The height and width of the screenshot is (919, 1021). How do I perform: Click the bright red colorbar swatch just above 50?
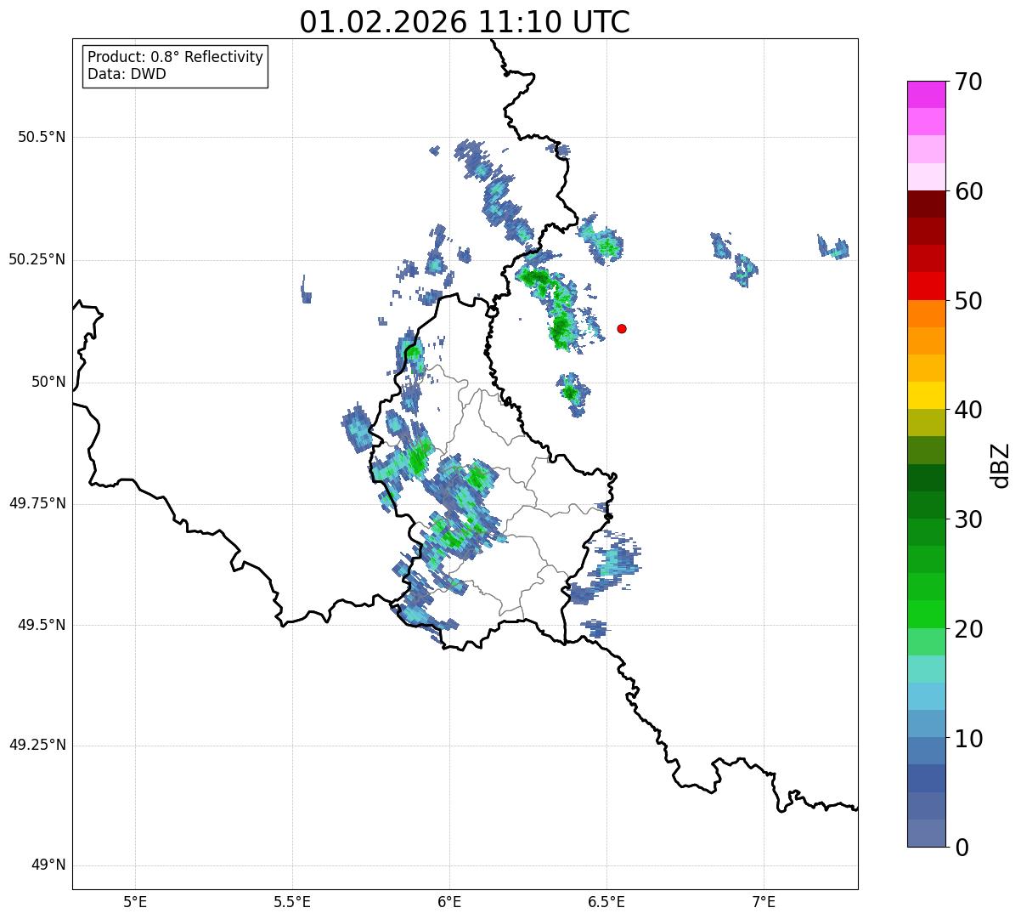point(926,286)
